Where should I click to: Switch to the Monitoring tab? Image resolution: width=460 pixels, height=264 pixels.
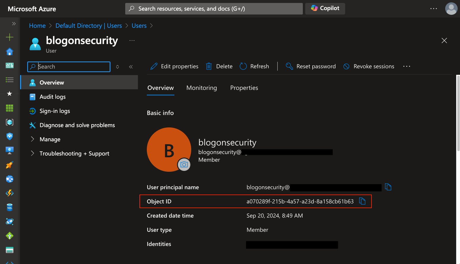202,88
